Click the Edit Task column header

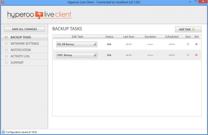(77, 37)
